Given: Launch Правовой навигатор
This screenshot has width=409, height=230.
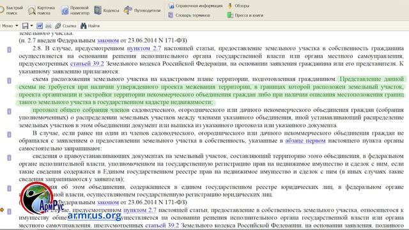Looking at the screenshot, I should coord(75,10).
